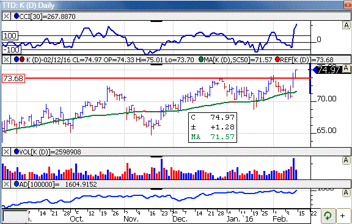Click the Dec. month label on date axis
The width and height of the screenshot is (352, 224).
pyautogui.click(x=180, y=219)
